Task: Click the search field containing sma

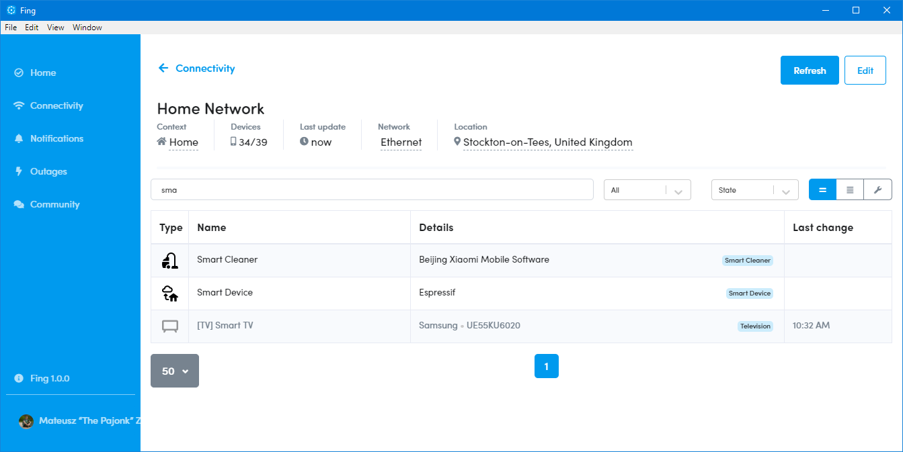Action: pos(372,189)
